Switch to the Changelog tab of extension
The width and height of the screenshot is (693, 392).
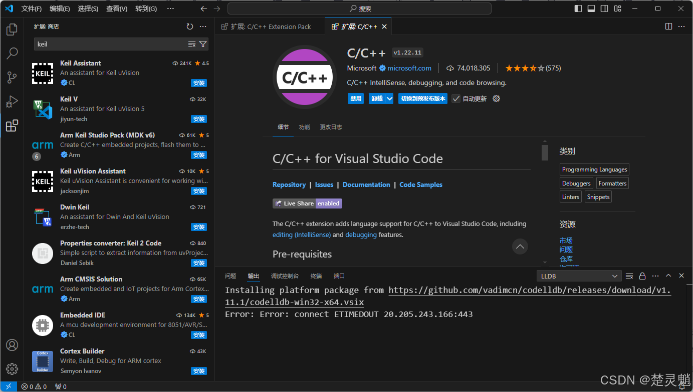point(331,127)
